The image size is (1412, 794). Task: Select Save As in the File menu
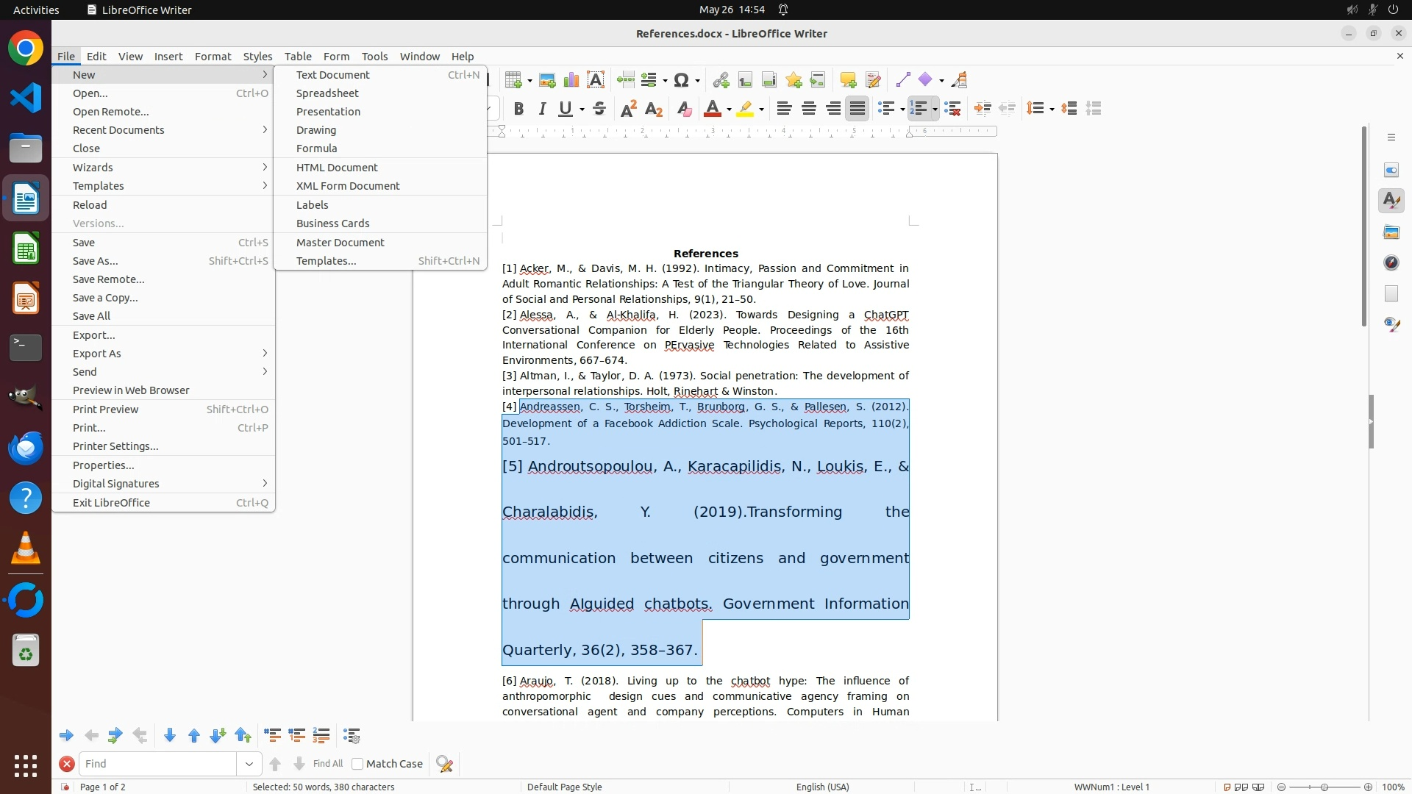pyautogui.click(x=96, y=261)
